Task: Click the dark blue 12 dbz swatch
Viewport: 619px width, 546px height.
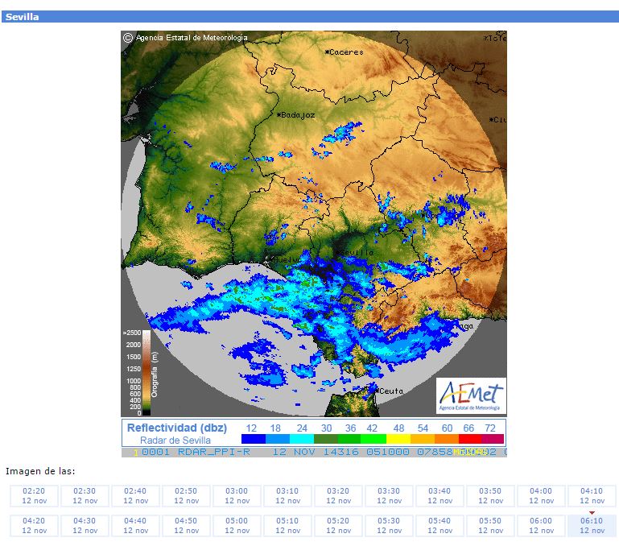Action: pyautogui.click(x=254, y=439)
